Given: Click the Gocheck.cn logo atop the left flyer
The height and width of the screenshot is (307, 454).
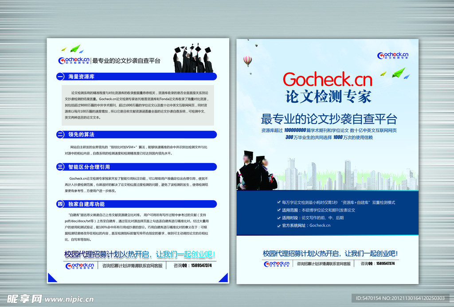Looking at the screenshot, I should tap(74, 60).
